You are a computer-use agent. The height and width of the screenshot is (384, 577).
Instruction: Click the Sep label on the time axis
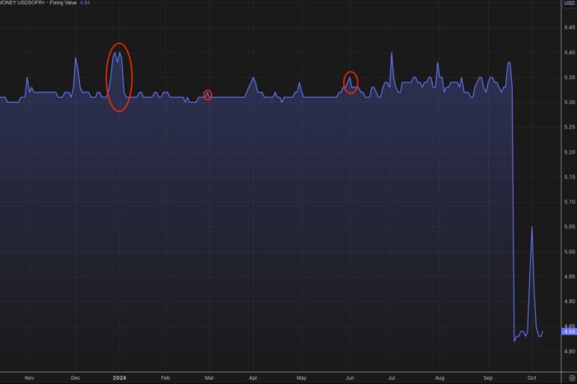click(486, 376)
